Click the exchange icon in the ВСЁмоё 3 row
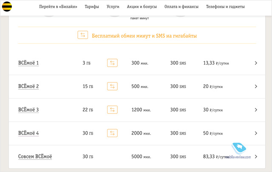The height and width of the screenshot is (172, 272). click(112, 110)
